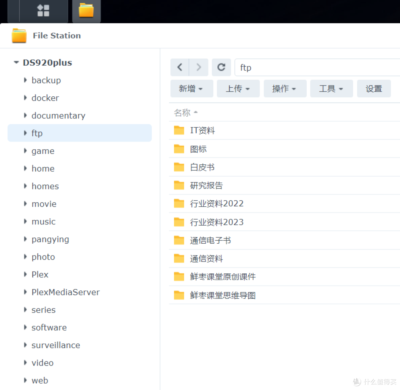Viewport: 400px width, 390px height.
Task: Select the Plex shared folder
Action: click(x=40, y=274)
